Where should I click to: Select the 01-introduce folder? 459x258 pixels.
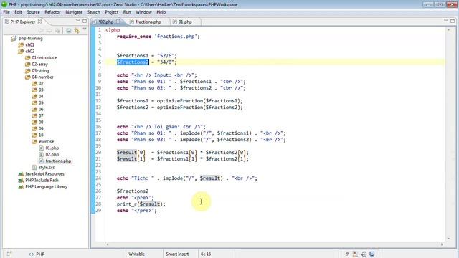point(44,57)
